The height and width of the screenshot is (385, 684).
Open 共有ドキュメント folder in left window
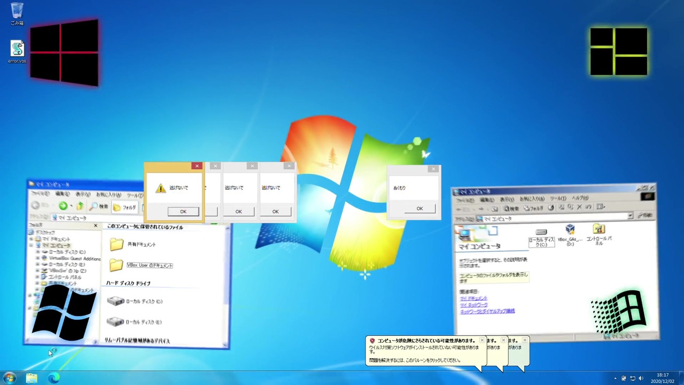point(133,244)
